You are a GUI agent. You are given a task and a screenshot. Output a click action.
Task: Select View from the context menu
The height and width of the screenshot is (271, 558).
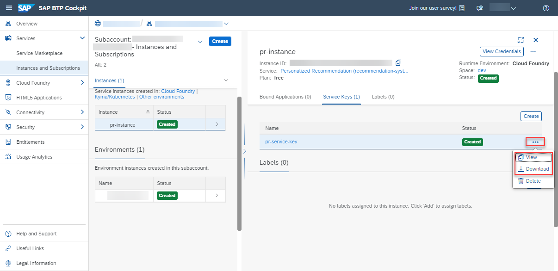point(533,157)
